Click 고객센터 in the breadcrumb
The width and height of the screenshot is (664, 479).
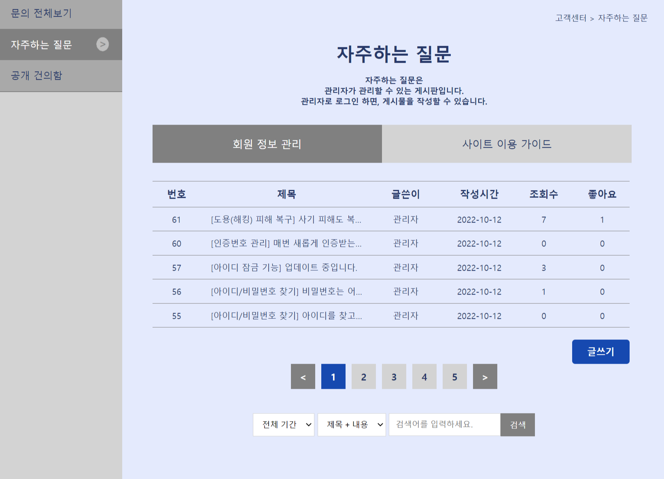pyautogui.click(x=571, y=18)
